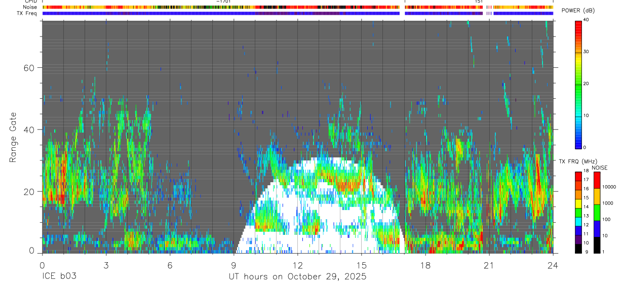This screenshot has height=287, width=622.
Task: Pick cyan 12–13 MHz swatch in TX FRQ legend
Action: [x=578, y=222]
